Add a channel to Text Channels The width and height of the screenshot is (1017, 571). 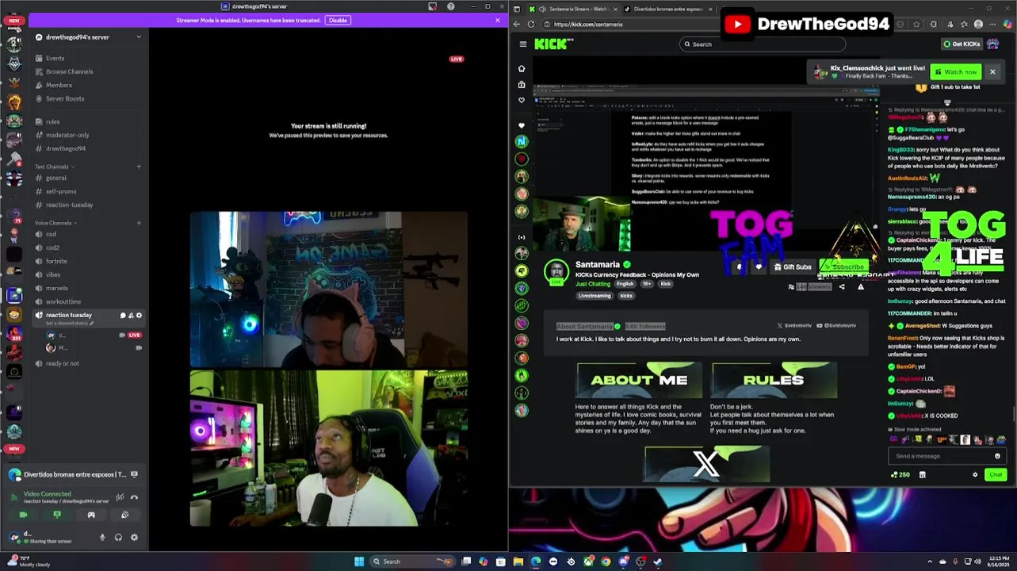pos(139,167)
